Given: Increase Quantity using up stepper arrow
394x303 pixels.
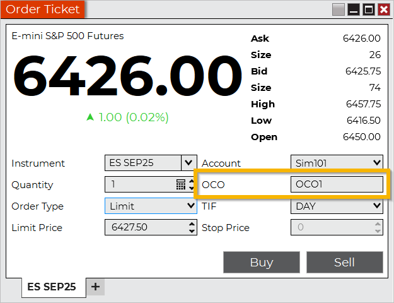Looking at the screenshot, I should [x=192, y=181].
